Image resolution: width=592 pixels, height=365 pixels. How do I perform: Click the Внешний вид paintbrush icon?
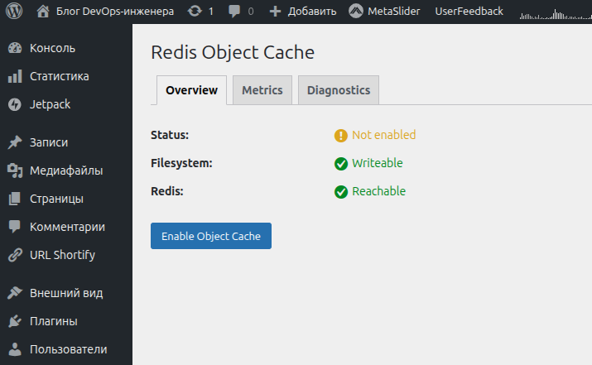(x=15, y=293)
